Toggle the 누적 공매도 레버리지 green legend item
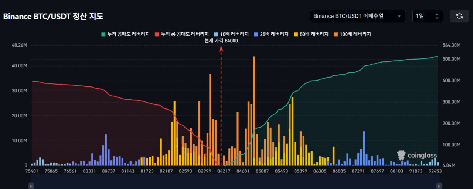This screenshot has width=473, height=189. 125,34
